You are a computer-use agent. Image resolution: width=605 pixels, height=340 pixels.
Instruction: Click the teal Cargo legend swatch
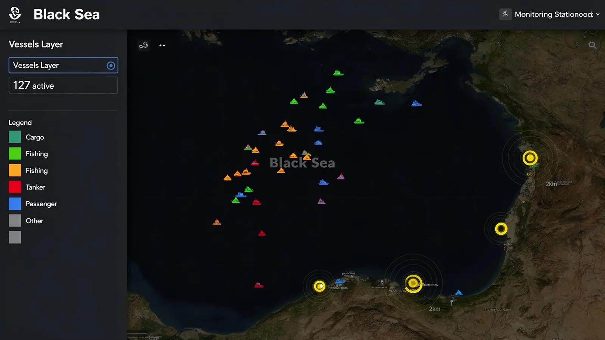click(x=15, y=137)
